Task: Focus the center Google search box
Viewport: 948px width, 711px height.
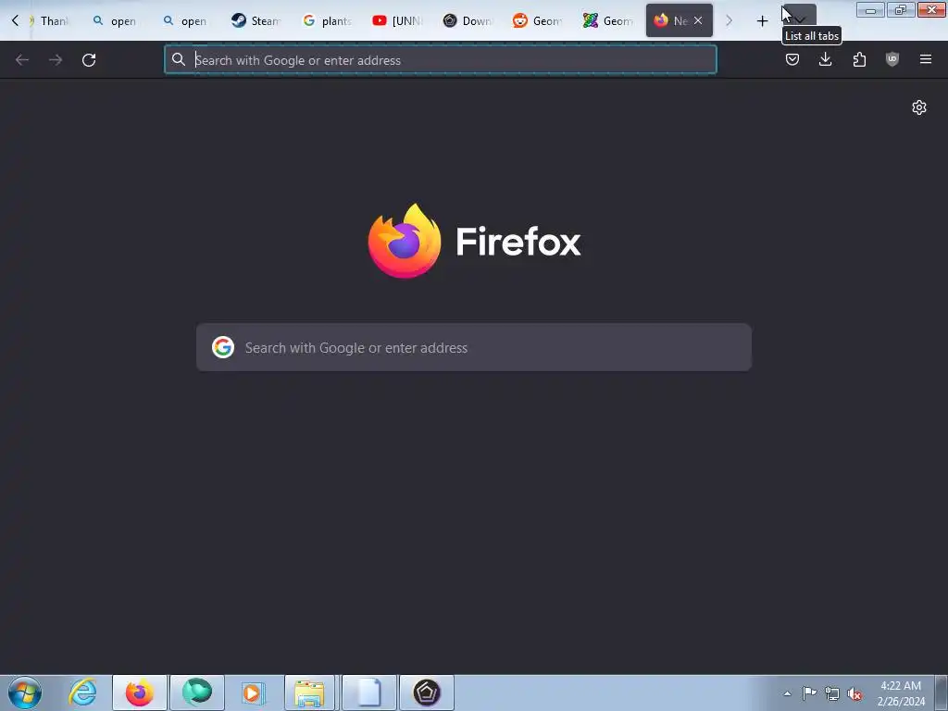Action: [x=474, y=347]
